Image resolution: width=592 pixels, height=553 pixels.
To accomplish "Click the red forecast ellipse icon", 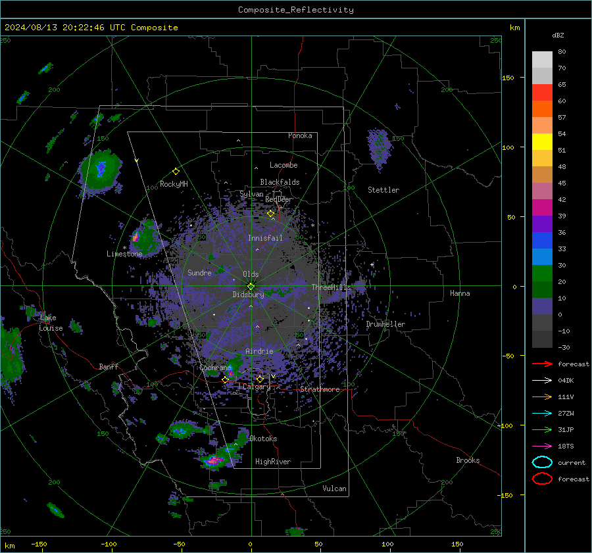I will [x=542, y=479].
